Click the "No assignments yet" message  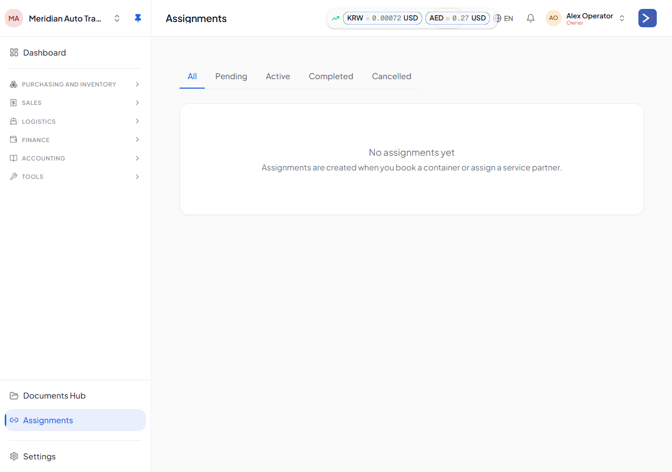coord(412,153)
